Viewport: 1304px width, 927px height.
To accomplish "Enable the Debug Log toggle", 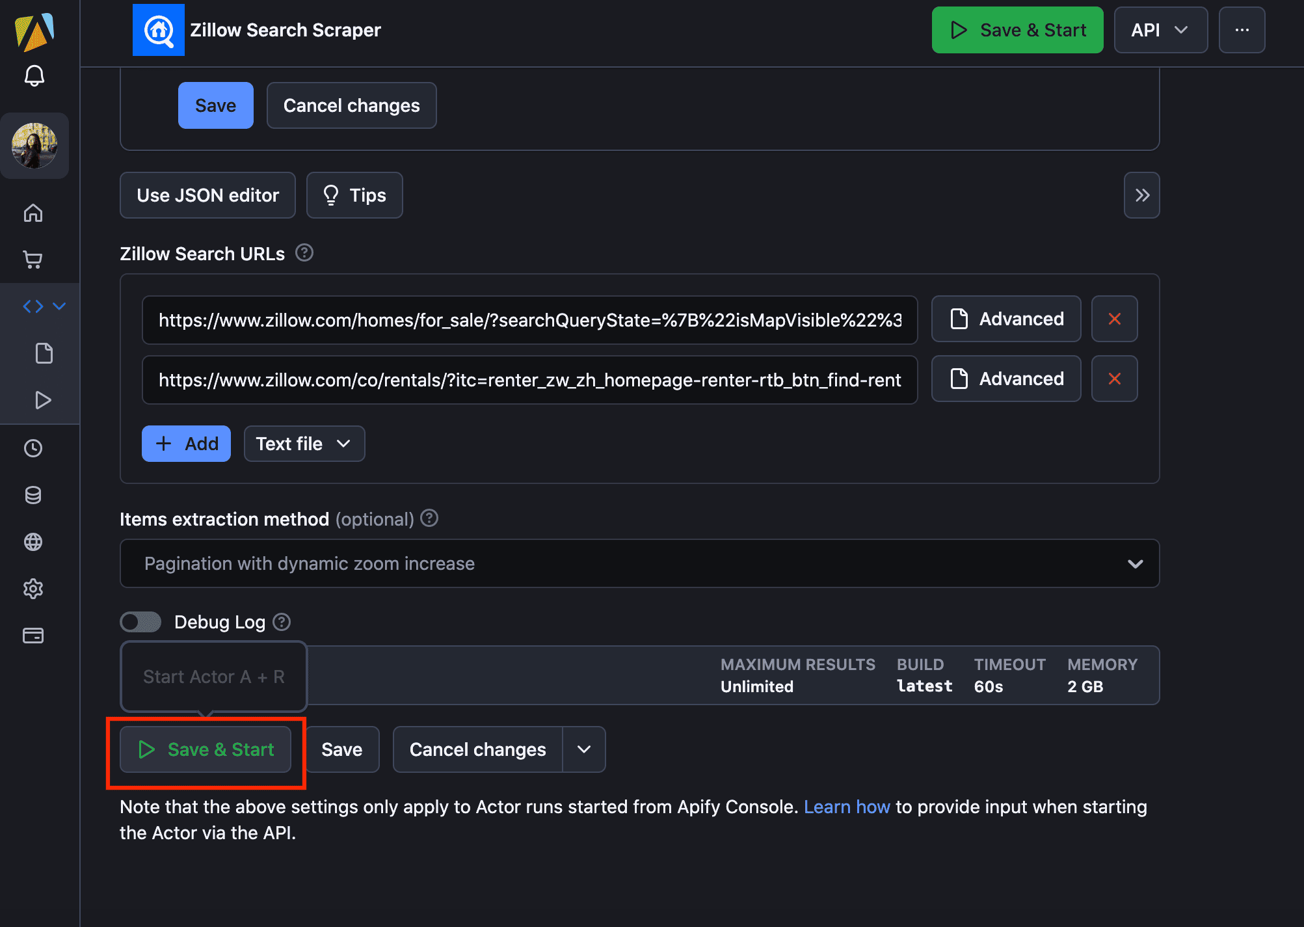I will [140, 621].
